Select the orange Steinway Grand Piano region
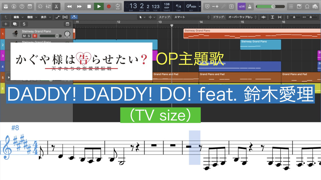Image resolution: width=321 pixels, height=180 pixels. 252,34
